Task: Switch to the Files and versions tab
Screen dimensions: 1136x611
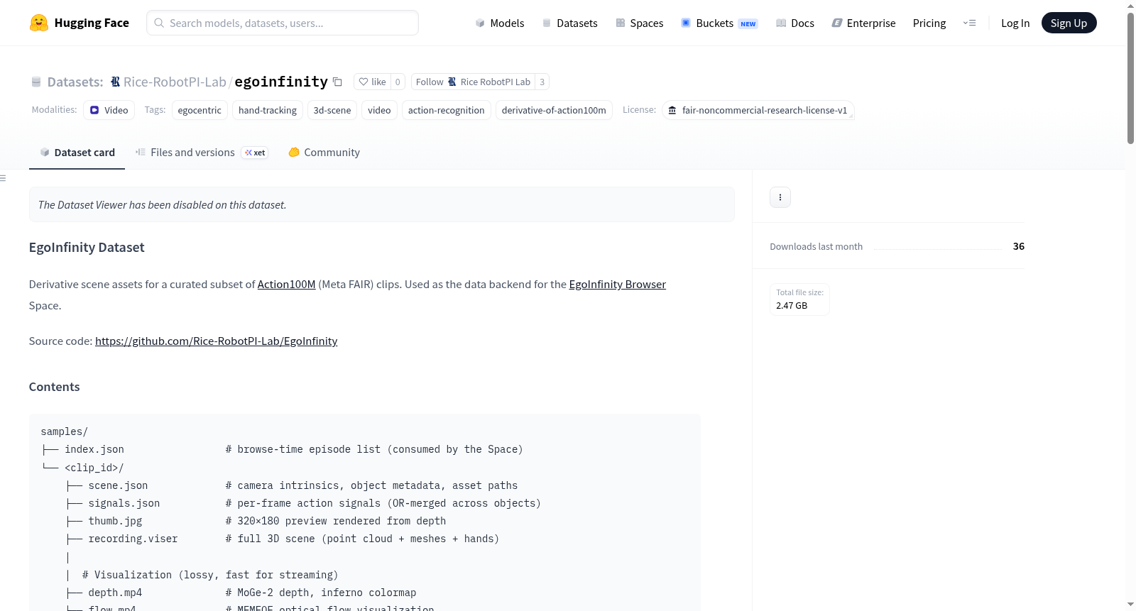Action: (x=202, y=153)
